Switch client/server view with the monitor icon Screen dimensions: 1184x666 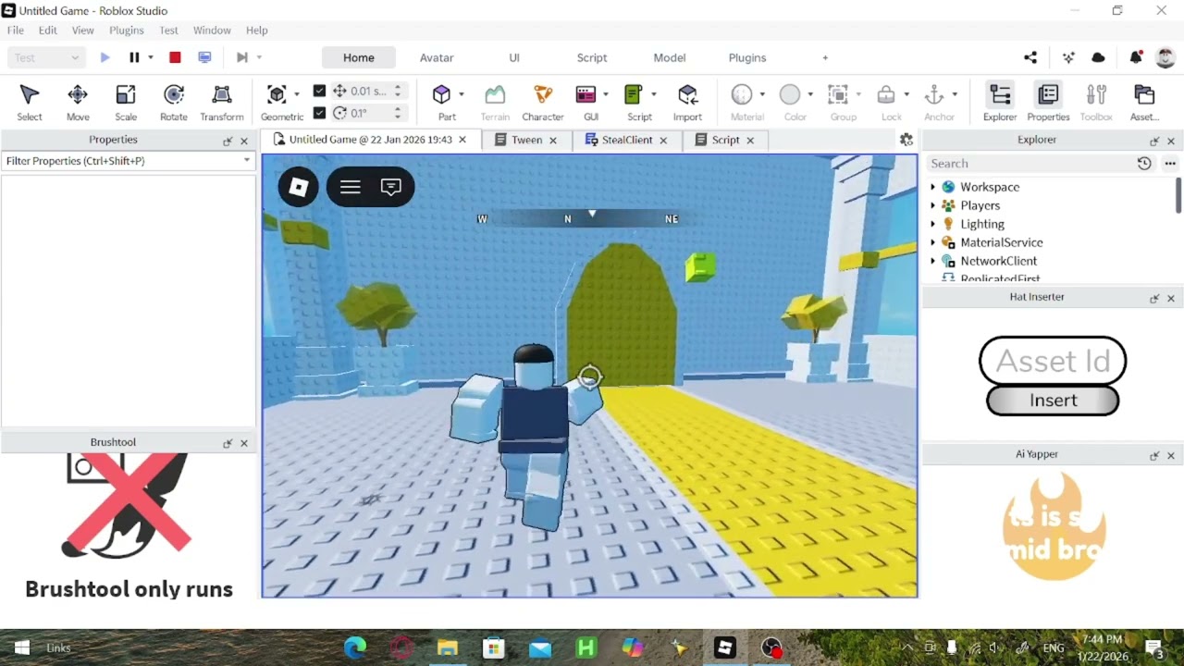(204, 57)
